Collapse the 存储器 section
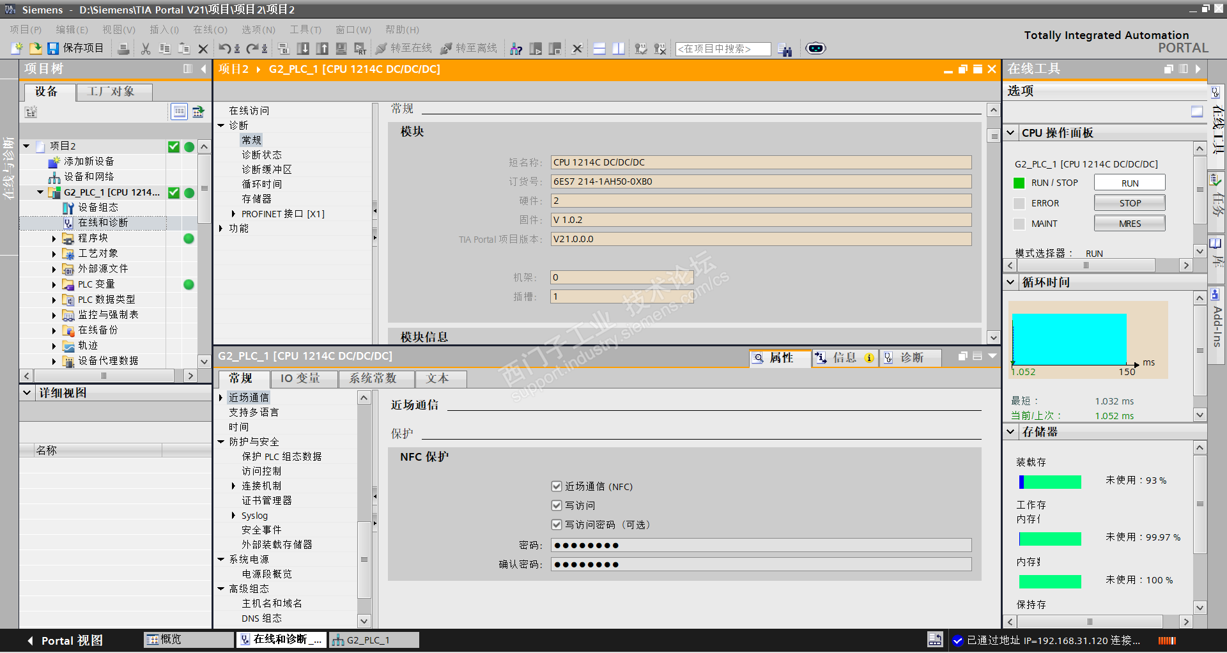 click(x=1011, y=432)
